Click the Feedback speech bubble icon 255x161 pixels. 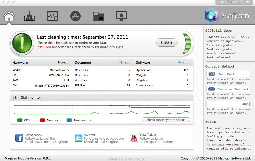tap(212, 89)
